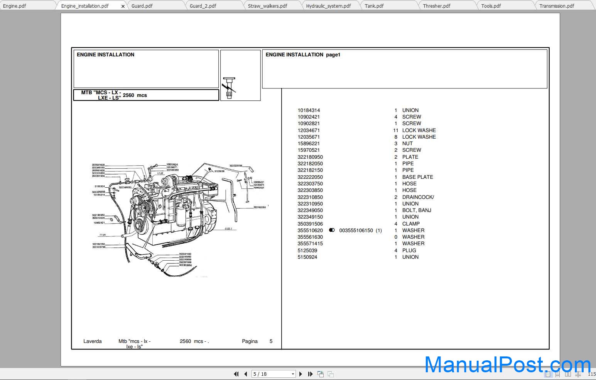Select continuous page layout view
Screen dimensions: 596x380
pyautogui.click(x=557, y=374)
